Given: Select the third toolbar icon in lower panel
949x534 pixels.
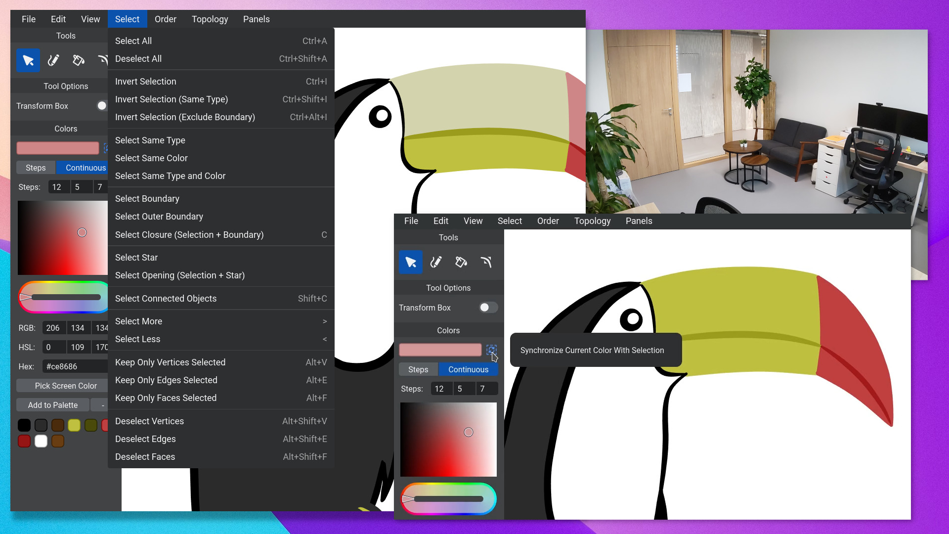Looking at the screenshot, I should 461,262.
